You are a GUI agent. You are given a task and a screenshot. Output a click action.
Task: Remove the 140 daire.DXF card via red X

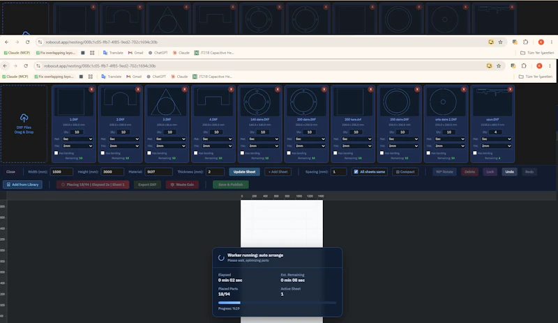point(278,90)
